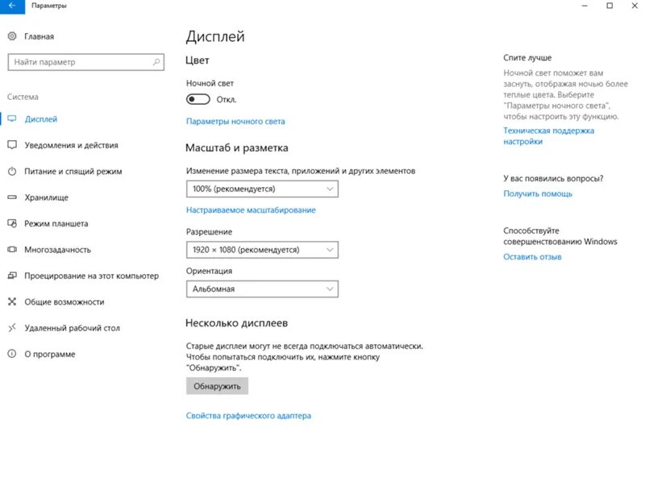Click the Дисплей monitor icon in sidebar
This screenshot has height=498, width=645.
tap(12, 119)
